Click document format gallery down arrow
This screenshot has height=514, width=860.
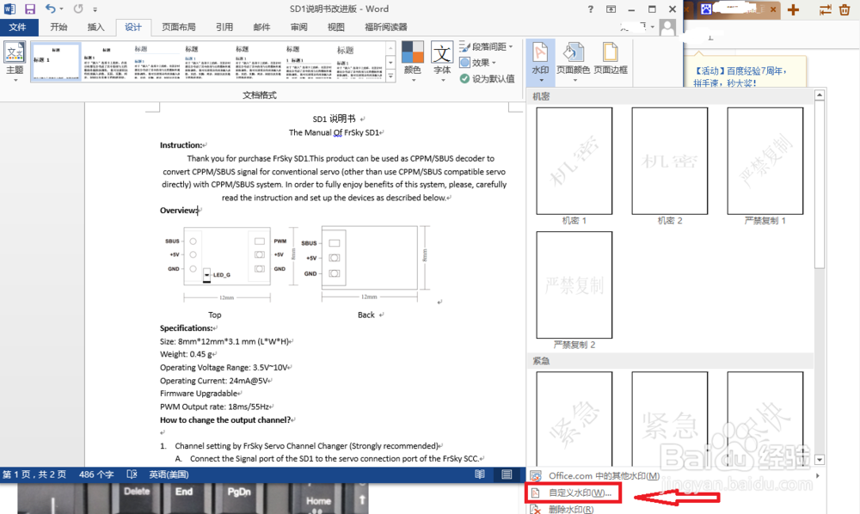[390, 63]
